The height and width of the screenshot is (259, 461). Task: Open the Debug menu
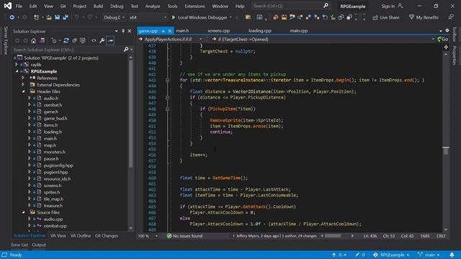tap(117, 6)
